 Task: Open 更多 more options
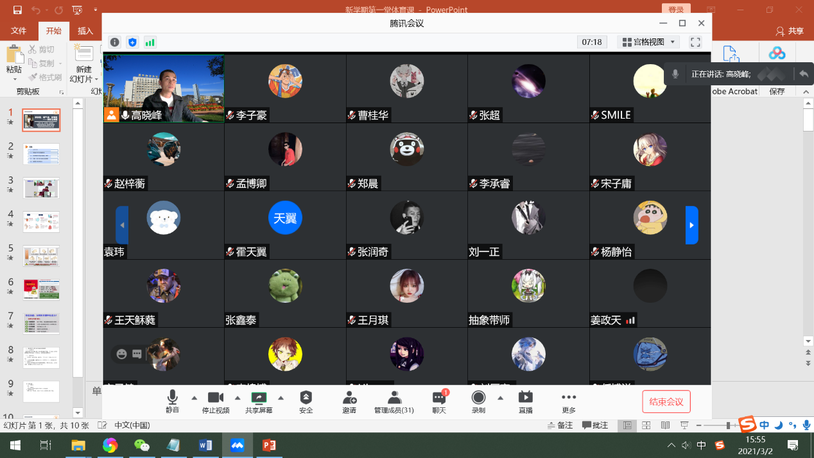click(569, 402)
